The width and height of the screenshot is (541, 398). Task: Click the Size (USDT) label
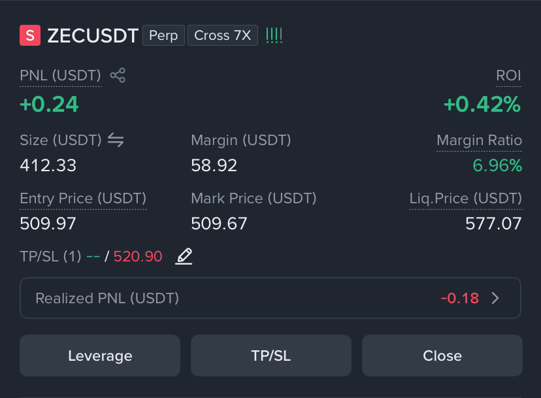[61, 140]
